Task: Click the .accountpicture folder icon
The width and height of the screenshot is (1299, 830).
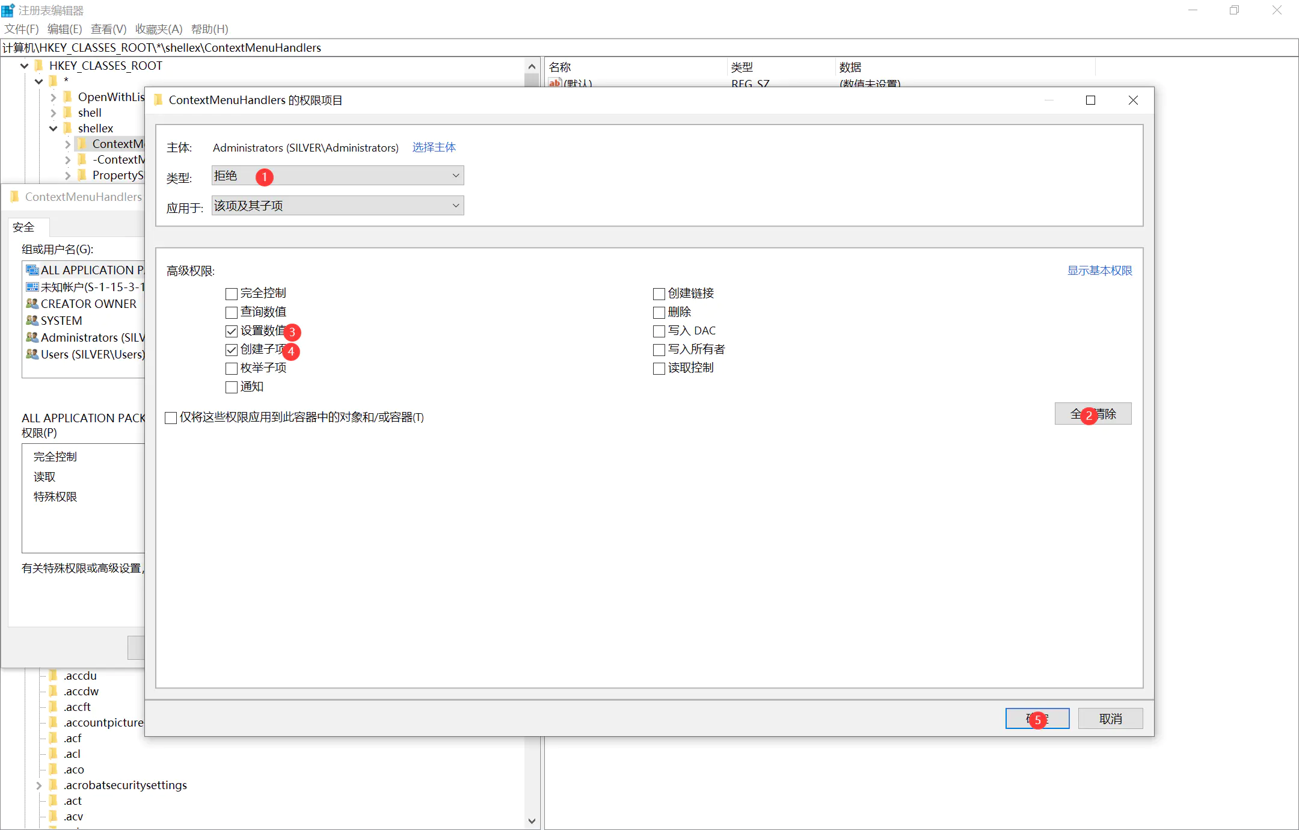Action: 54,722
